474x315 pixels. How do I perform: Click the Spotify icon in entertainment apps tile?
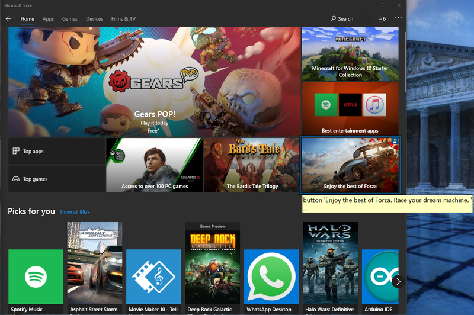(x=326, y=105)
